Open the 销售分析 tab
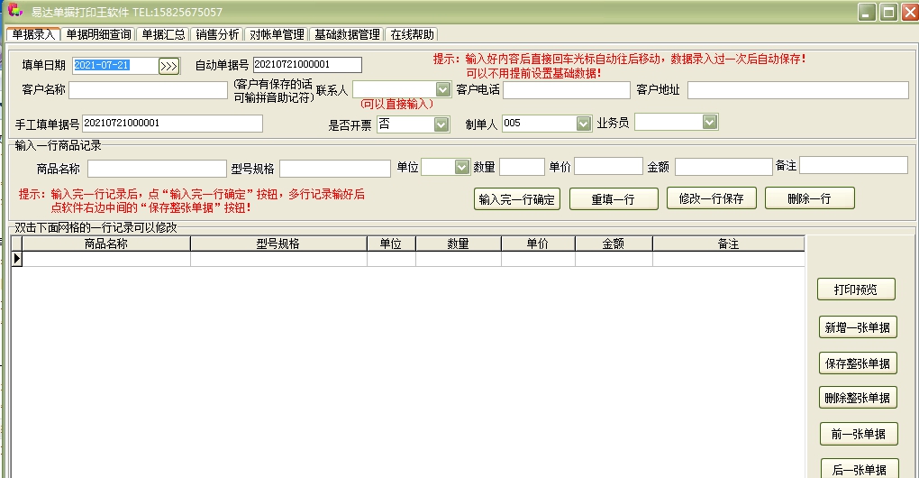Screen dimensions: 919x478 [x=217, y=34]
